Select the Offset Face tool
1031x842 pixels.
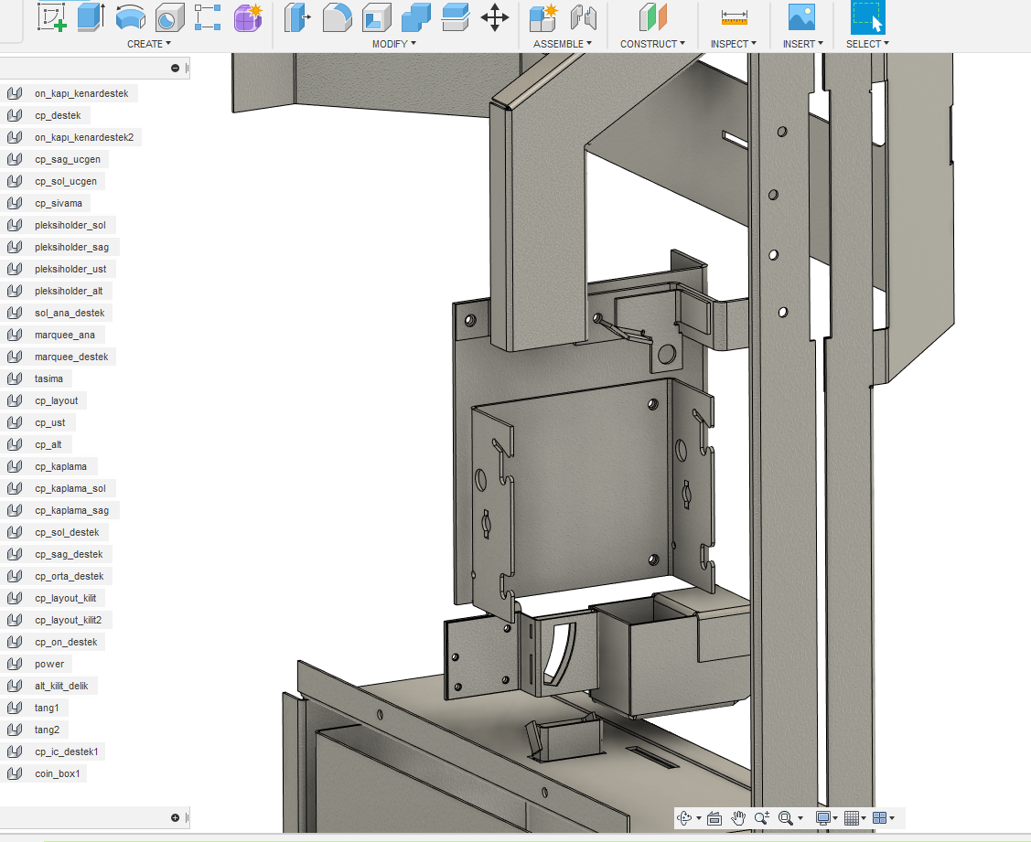(x=455, y=17)
